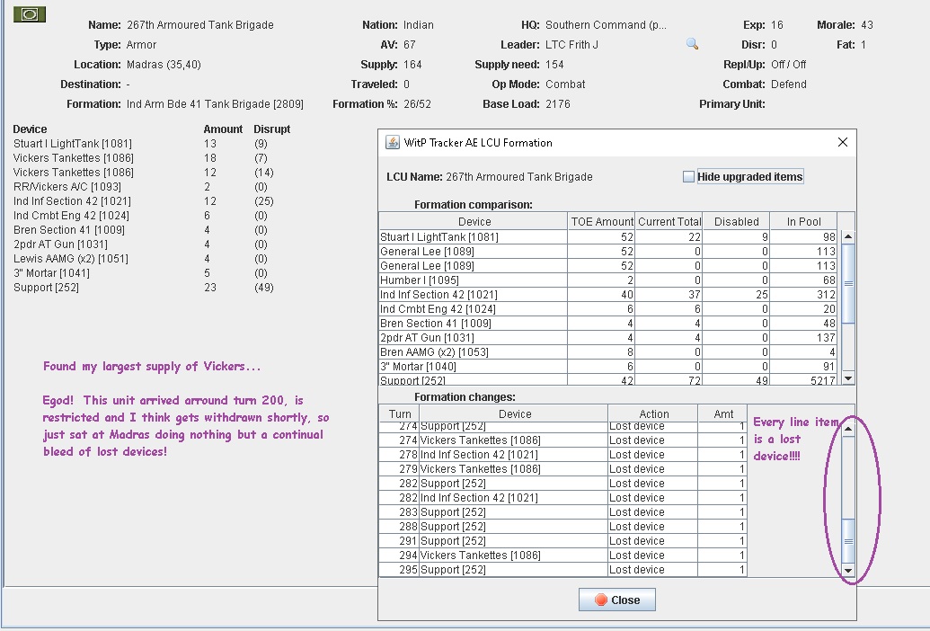Sort by the TOE Amount column header
This screenshot has height=631, width=930.
click(x=601, y=222)
